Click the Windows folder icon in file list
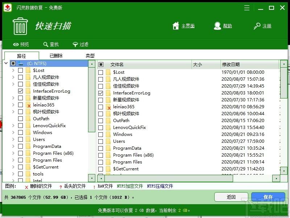The image size is (290, 218). (x=108, y=134)
